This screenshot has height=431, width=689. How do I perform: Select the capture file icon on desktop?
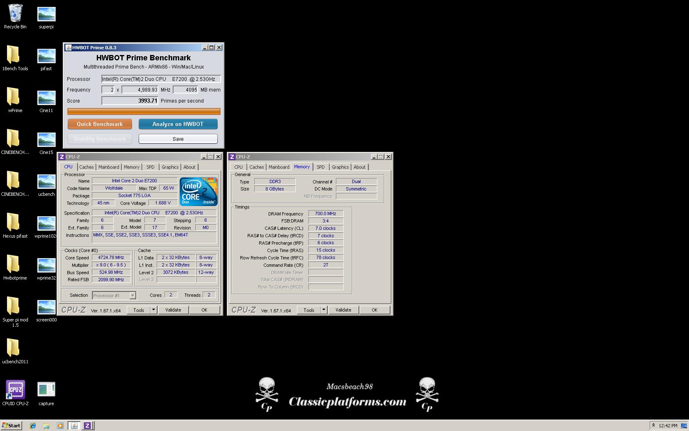[46, 393]
